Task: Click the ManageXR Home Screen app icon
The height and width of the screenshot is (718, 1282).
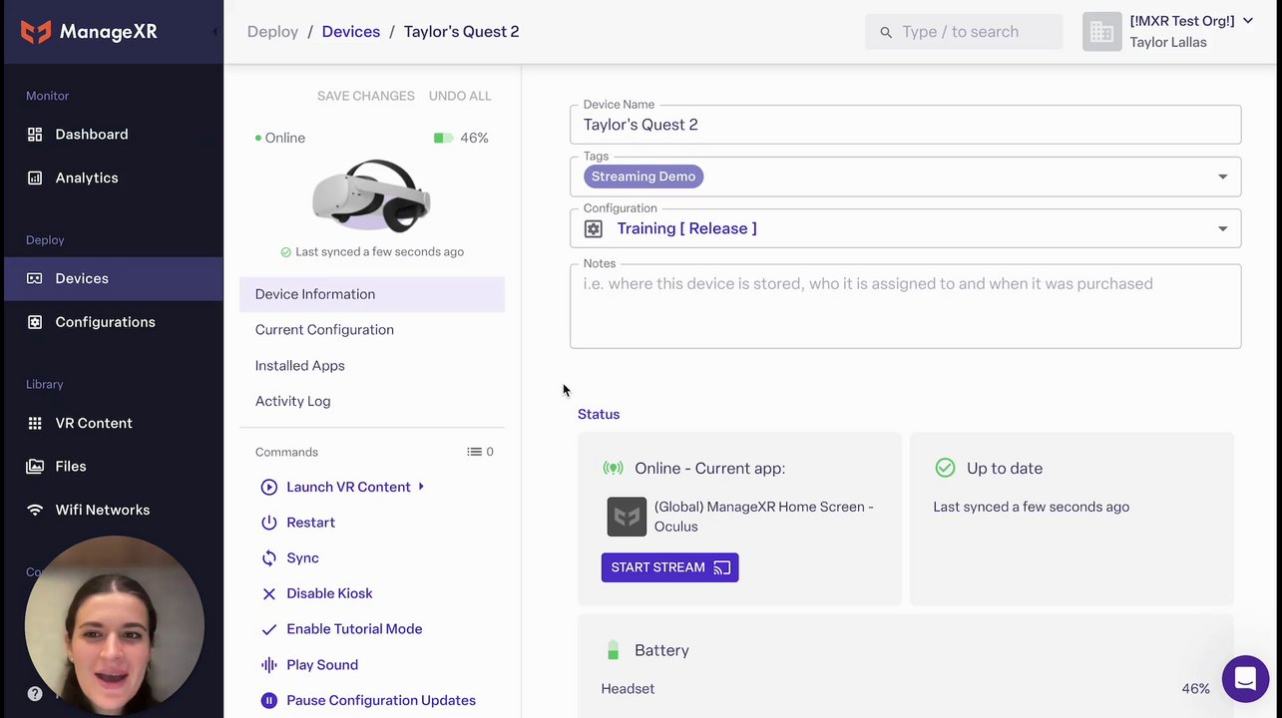Action: 627,517
